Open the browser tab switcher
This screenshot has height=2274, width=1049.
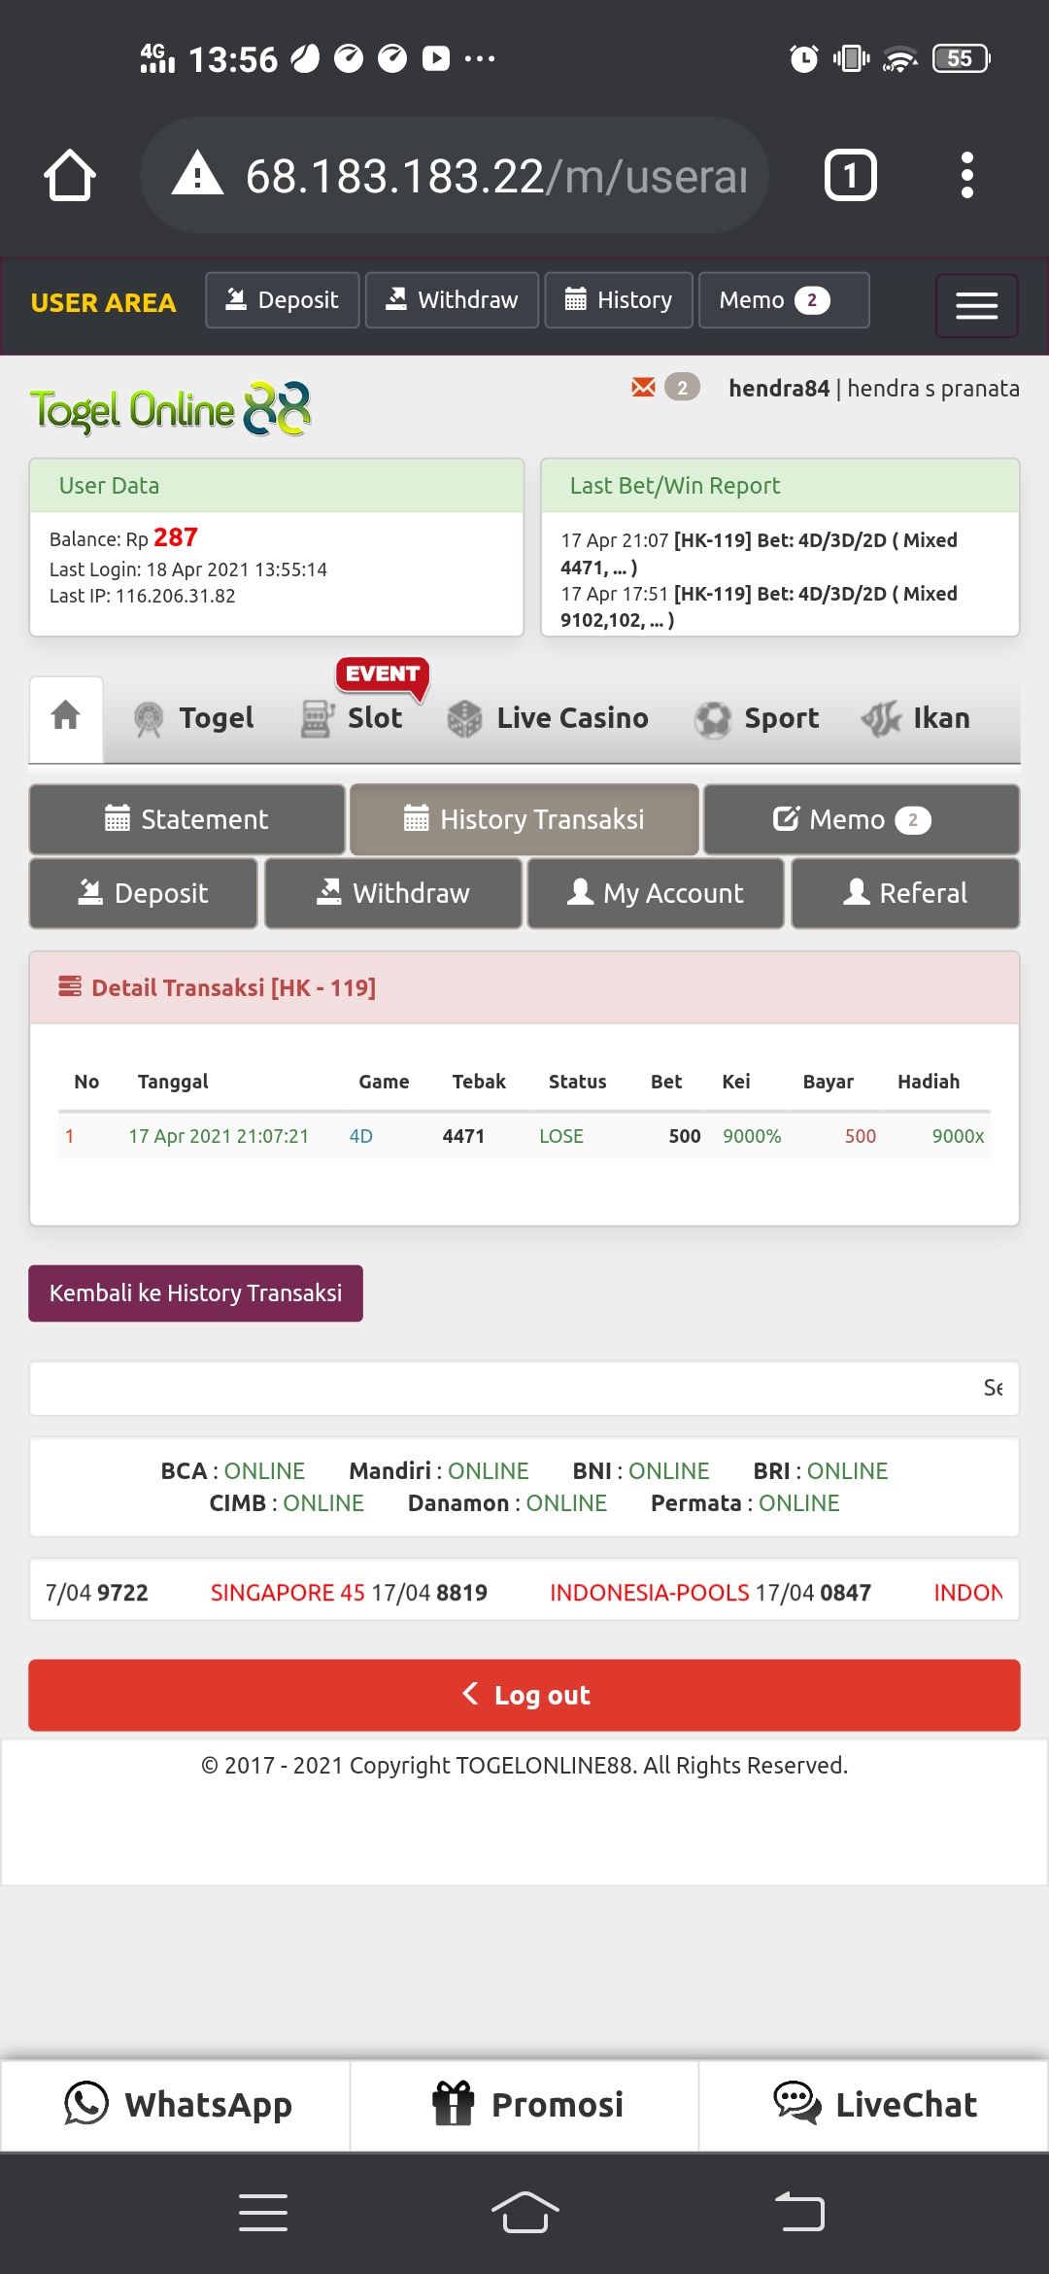coord(850,176)
